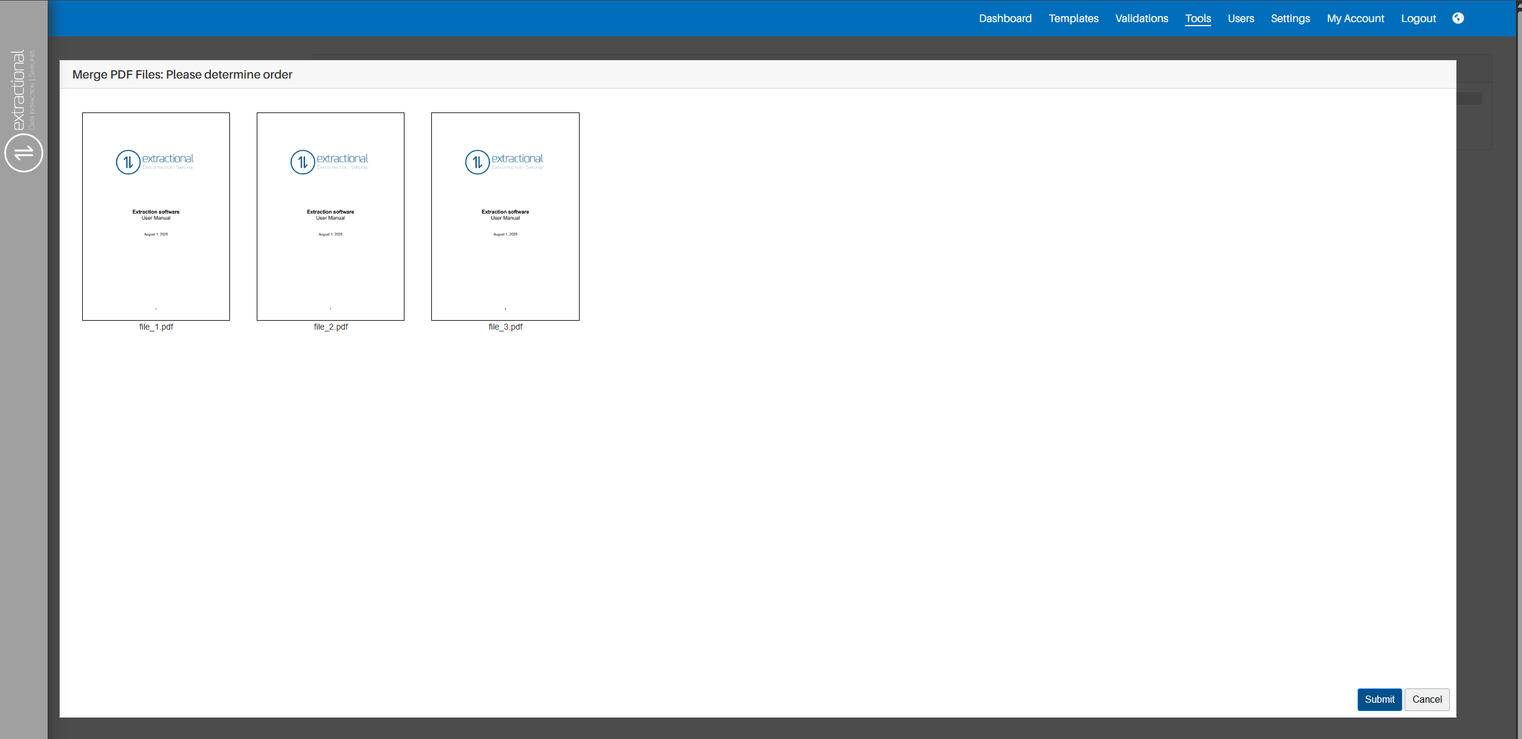Select the Tools navigation item

click(1197, 18)
